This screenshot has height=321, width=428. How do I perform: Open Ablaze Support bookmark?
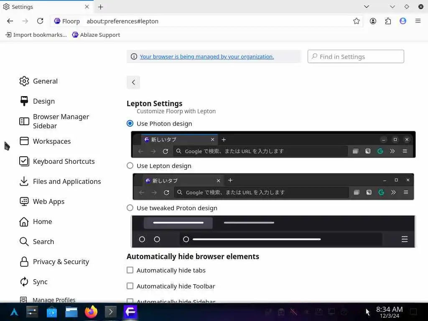click(96, 35)
